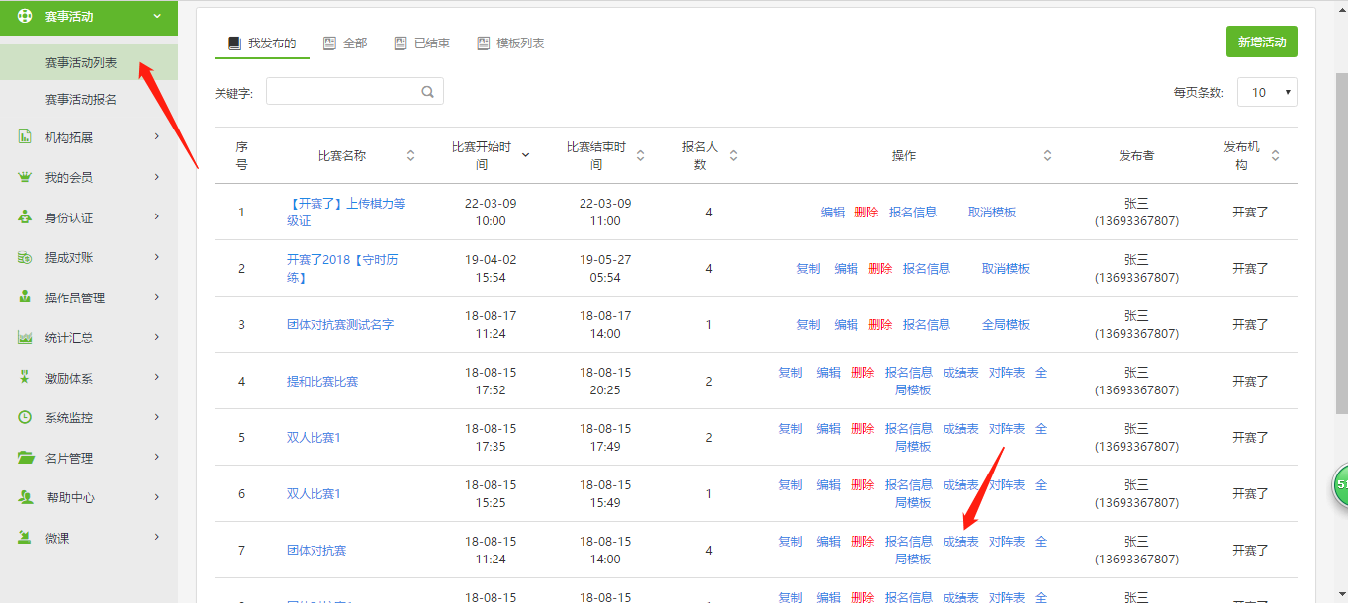
Task: Click the 统计汇总 chart icon
Action: [26, 337]
